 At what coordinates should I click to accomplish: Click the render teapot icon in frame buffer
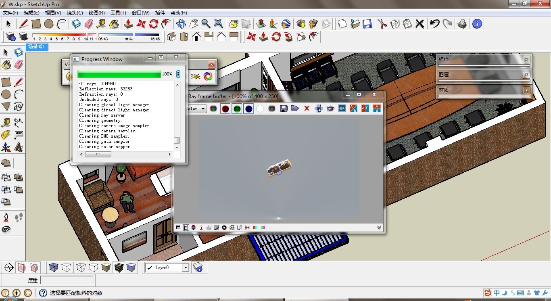pos(330,109)
